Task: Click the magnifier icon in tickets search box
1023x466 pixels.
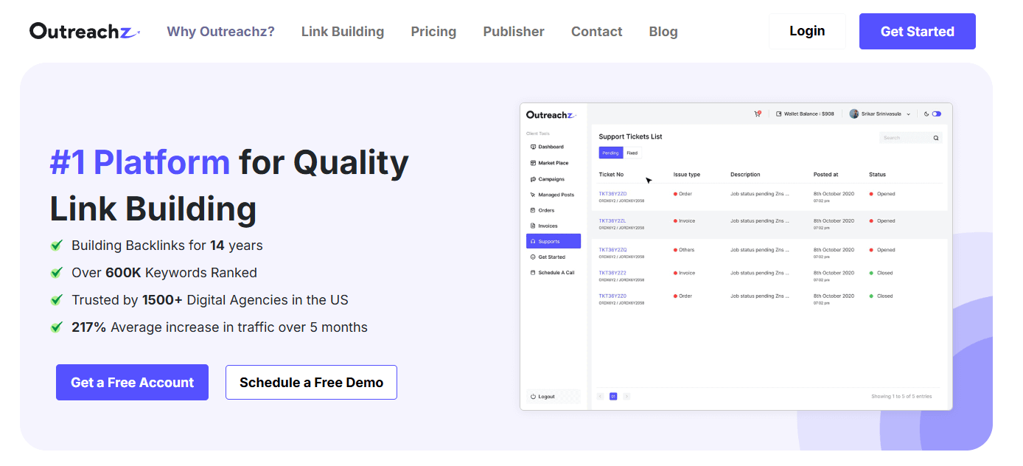Action: coord(936,138)
